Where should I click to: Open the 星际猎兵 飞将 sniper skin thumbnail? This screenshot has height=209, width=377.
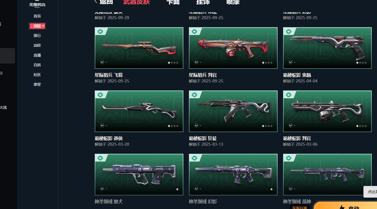point(139,48)
